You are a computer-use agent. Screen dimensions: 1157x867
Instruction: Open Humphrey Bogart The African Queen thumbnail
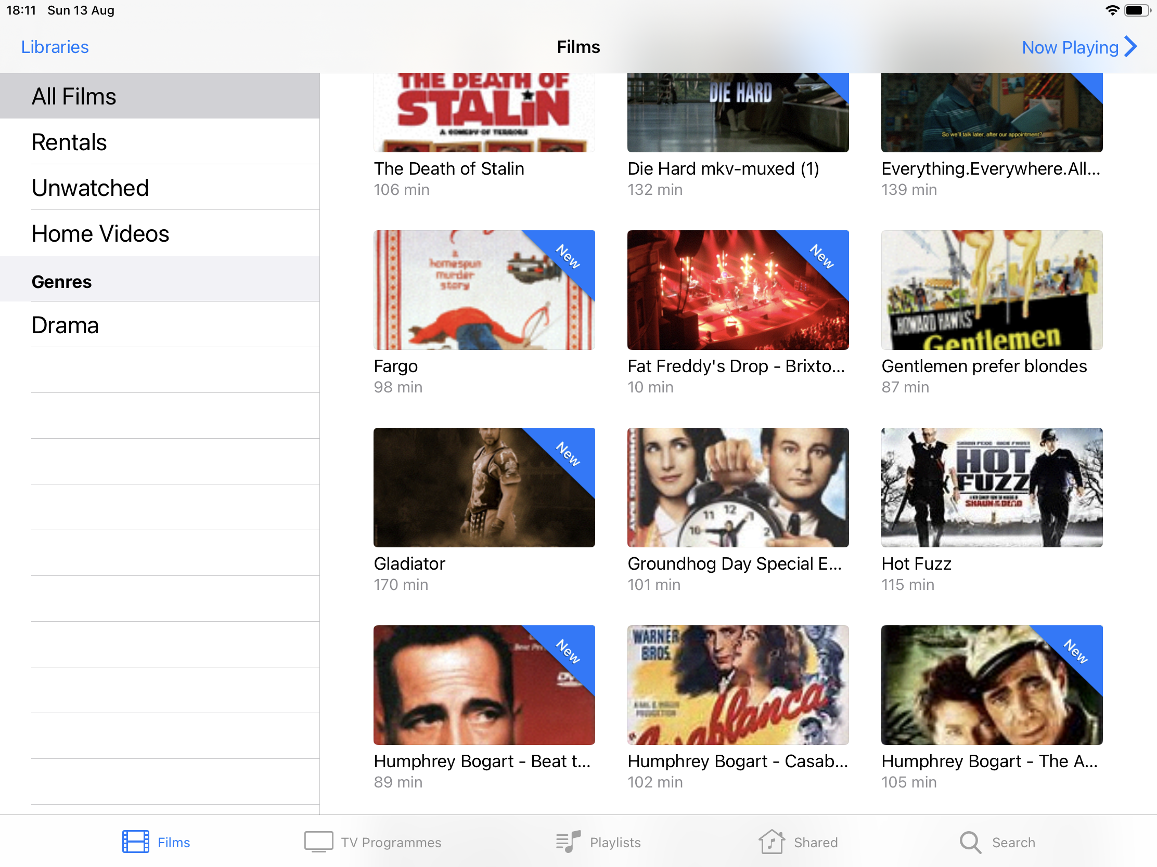click(x=992, y=685)
